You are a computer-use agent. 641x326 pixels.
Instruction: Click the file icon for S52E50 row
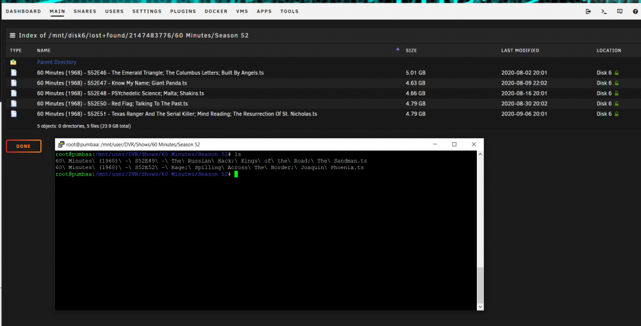coord(14,103)
